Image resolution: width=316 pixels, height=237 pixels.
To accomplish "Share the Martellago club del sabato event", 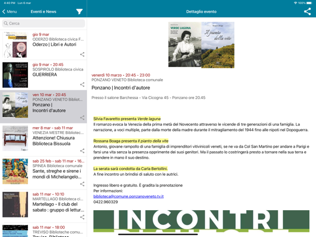I will pos(82,217).
